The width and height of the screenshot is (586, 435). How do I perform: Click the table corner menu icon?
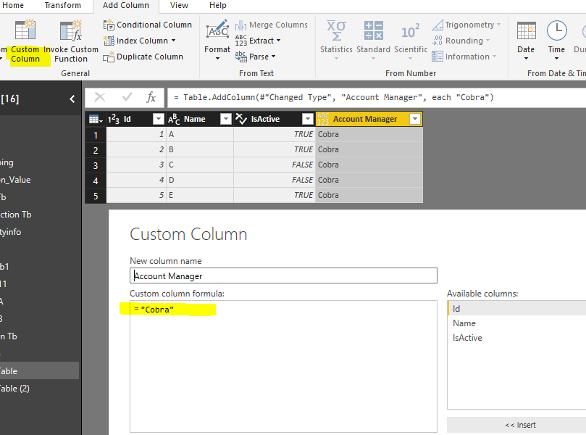click(96, 120)
